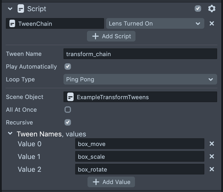Open the Lens Turned On event dropdown
Viewport: 223px width, 192px height.
click(x=155, y=23)
